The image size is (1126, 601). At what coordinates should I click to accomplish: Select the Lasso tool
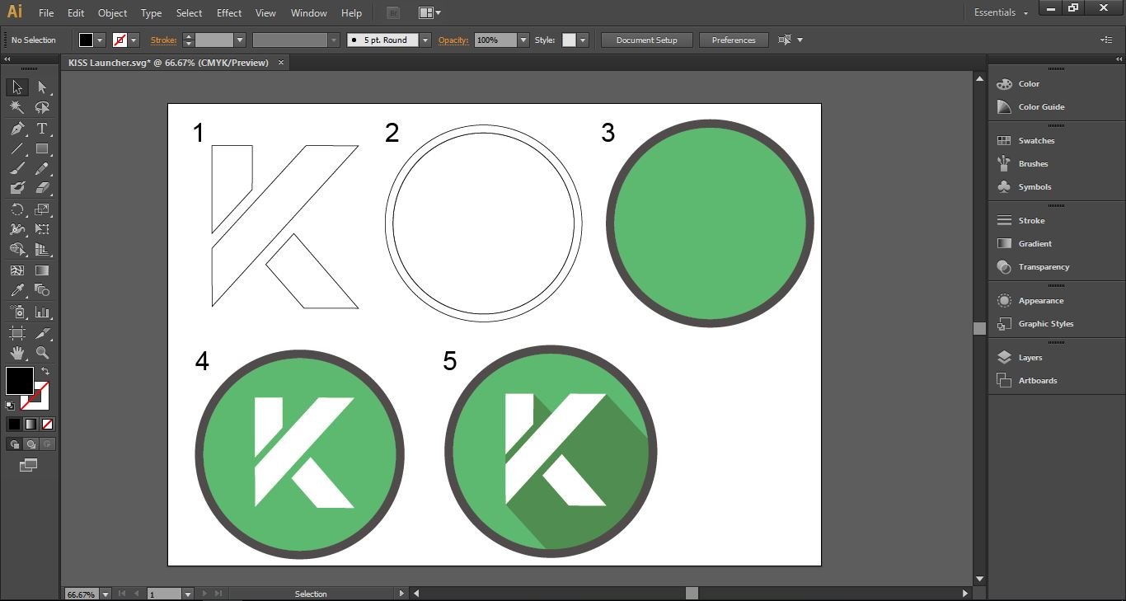coord(42,107)
